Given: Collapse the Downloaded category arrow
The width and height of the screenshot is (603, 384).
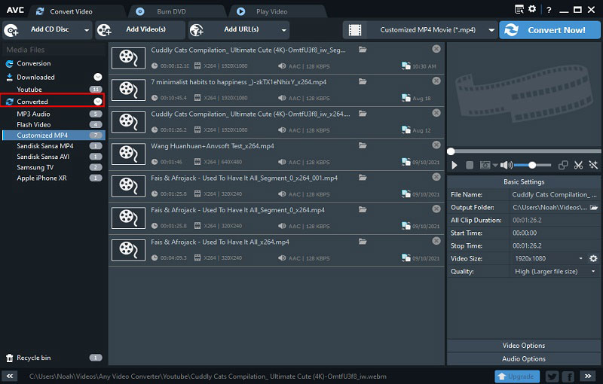Looking at the screenshot, I should [x=98, y=77].
